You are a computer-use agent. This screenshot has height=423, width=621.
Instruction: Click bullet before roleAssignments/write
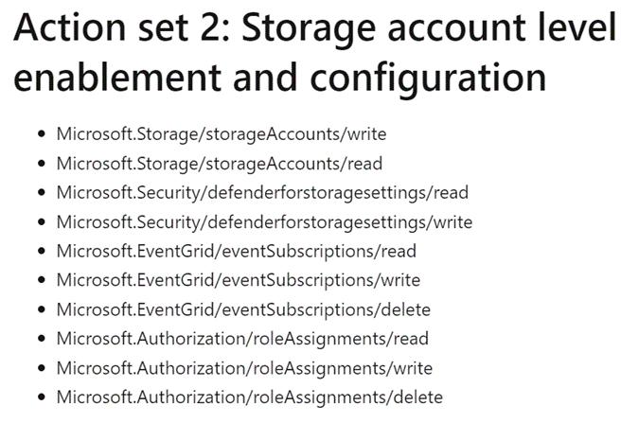pos(41,368)
